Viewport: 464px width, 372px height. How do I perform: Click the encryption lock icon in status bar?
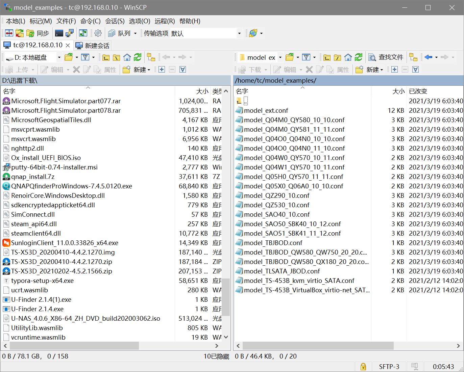point(363,367)
